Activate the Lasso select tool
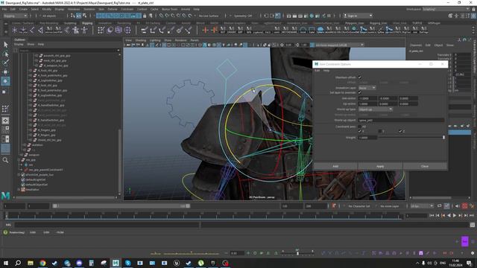This screenshot has width=477, height=268. pyautogui.click(x=5, y=54)
